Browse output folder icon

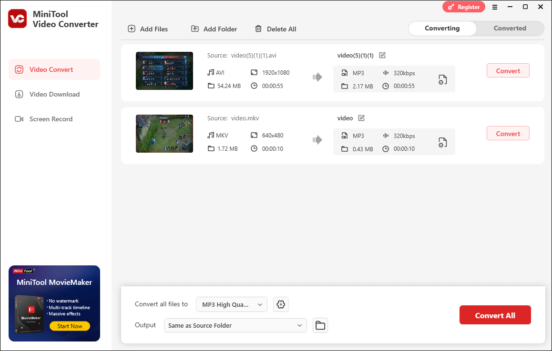pyautogui.click(x=320, y=325)
